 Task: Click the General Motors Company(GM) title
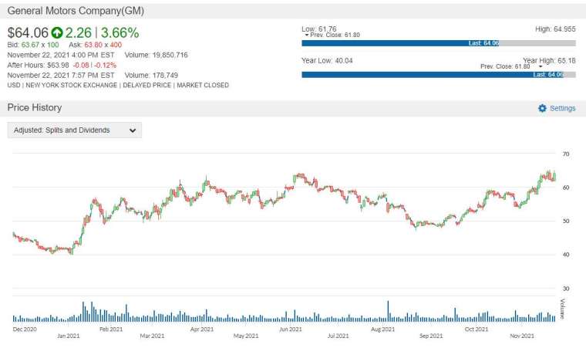pyautogui.click(x=76, y=11)
